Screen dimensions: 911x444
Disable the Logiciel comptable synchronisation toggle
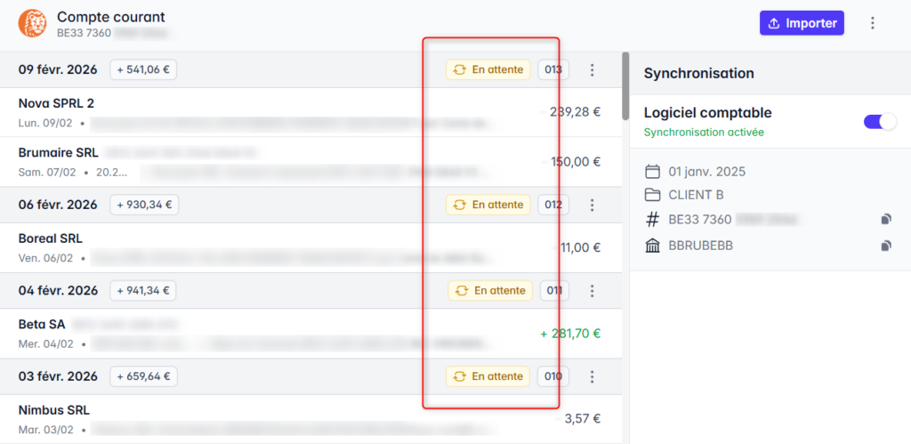(x=879, y=122)
